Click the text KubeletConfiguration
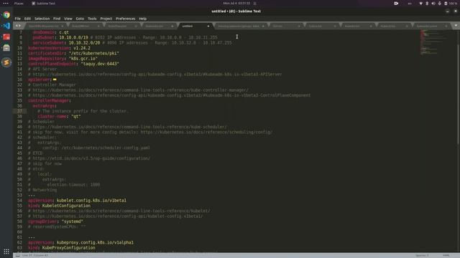The height and width of the screenshot is (258, 460). pos(66,206)
